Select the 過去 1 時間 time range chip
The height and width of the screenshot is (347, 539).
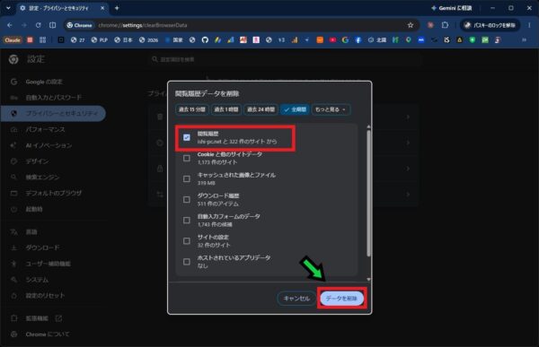(226, 109)
